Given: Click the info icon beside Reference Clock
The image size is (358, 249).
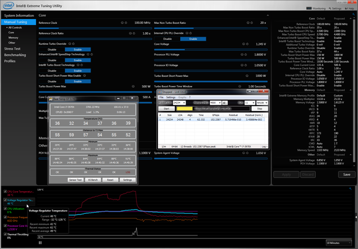Looking at the screenshot, I should [x=122, y=23].
